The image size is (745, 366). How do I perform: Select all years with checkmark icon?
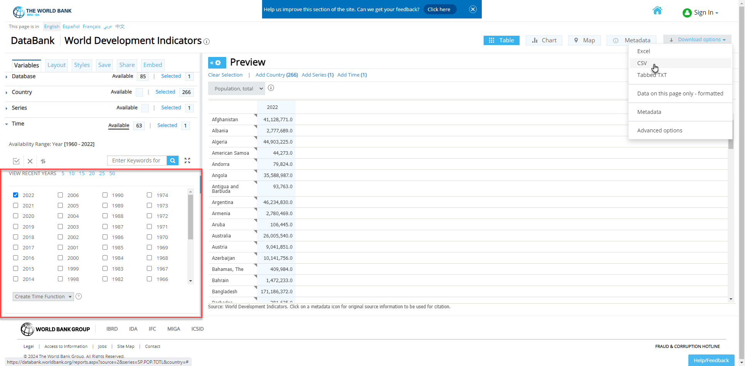[x=16, y=161]
